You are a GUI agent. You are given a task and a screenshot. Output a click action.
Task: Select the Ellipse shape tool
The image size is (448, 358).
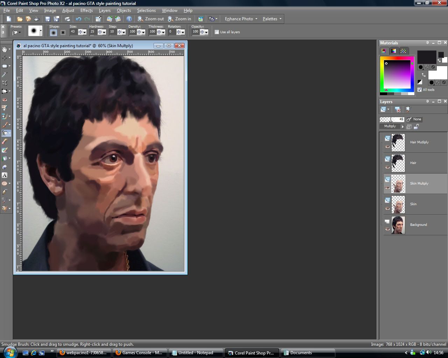click(5, 184)
